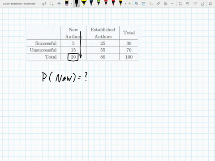Click the cell containing 55
The height and width of the screenshot is (161, 215).
pos(103,50)
